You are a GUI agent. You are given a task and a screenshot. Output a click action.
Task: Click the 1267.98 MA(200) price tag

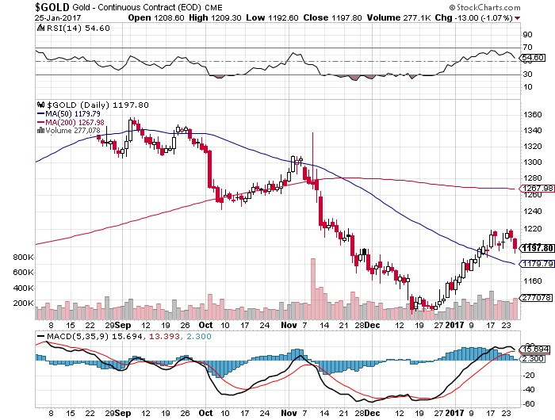[538, 189]
